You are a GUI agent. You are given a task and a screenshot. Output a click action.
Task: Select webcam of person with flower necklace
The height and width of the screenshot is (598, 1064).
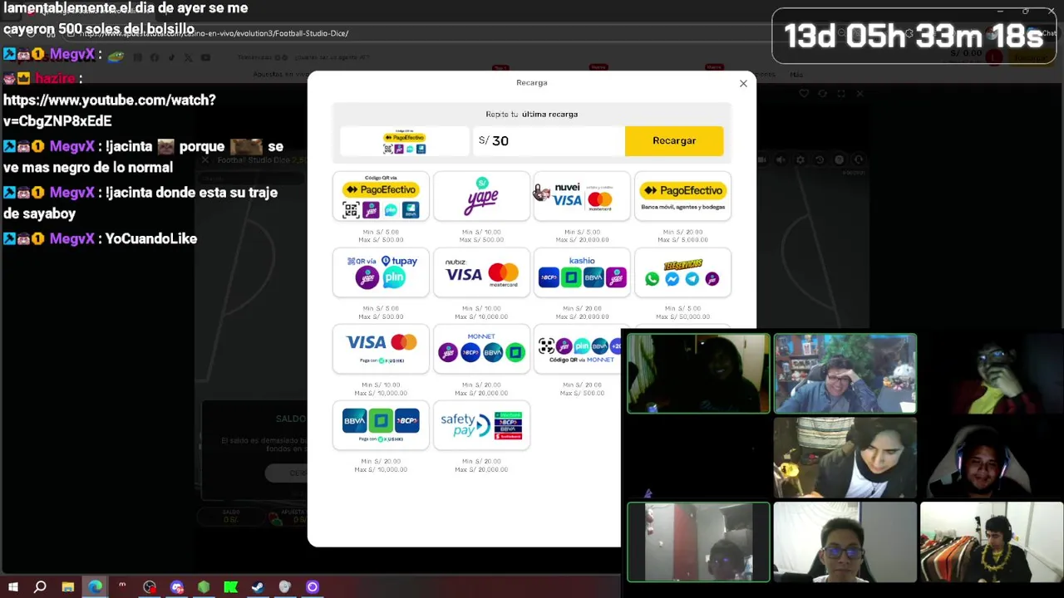click(x=992, y=542)
